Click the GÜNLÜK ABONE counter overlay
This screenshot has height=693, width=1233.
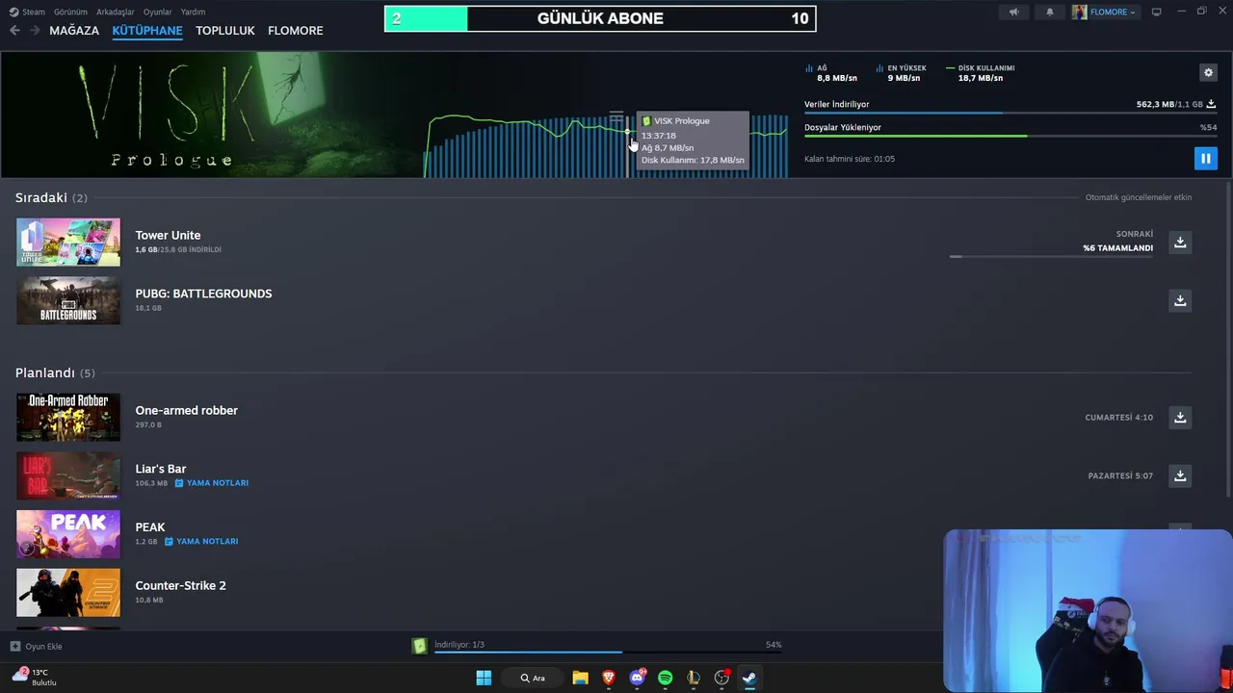[x=600, y=18]
